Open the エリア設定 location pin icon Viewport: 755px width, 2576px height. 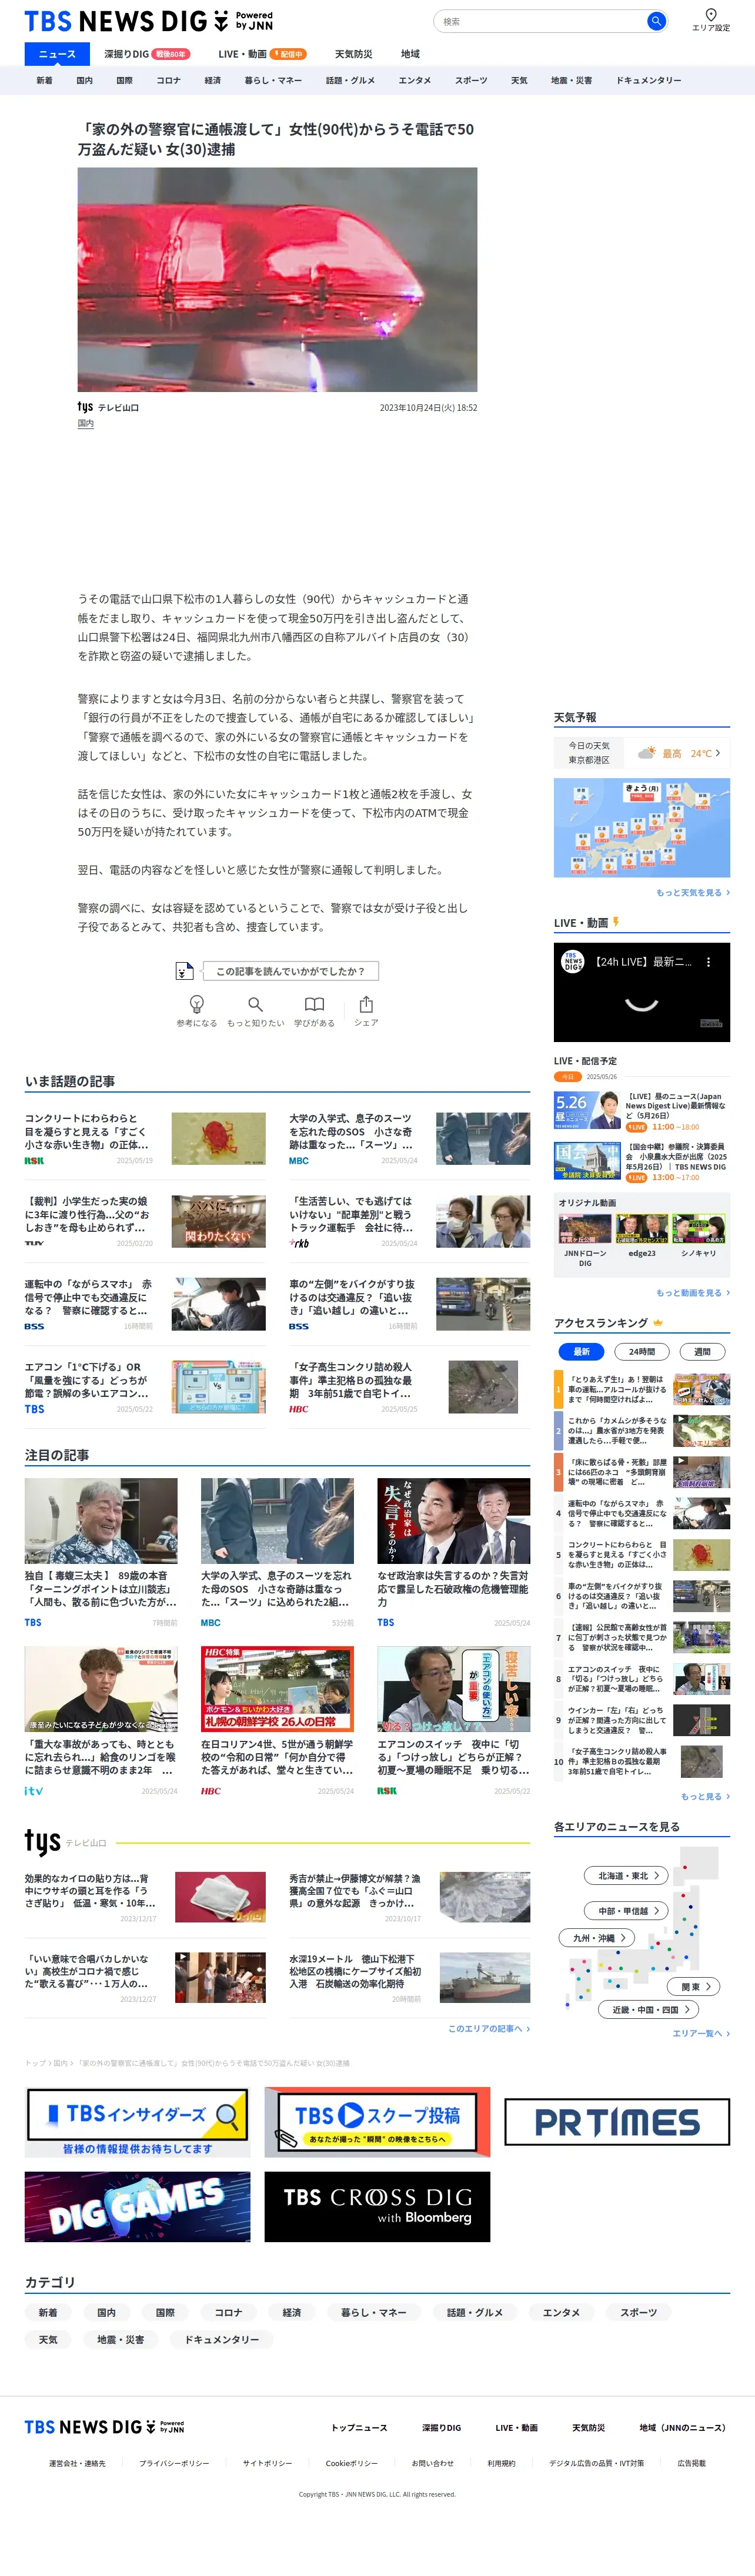(x=710, y=15)
